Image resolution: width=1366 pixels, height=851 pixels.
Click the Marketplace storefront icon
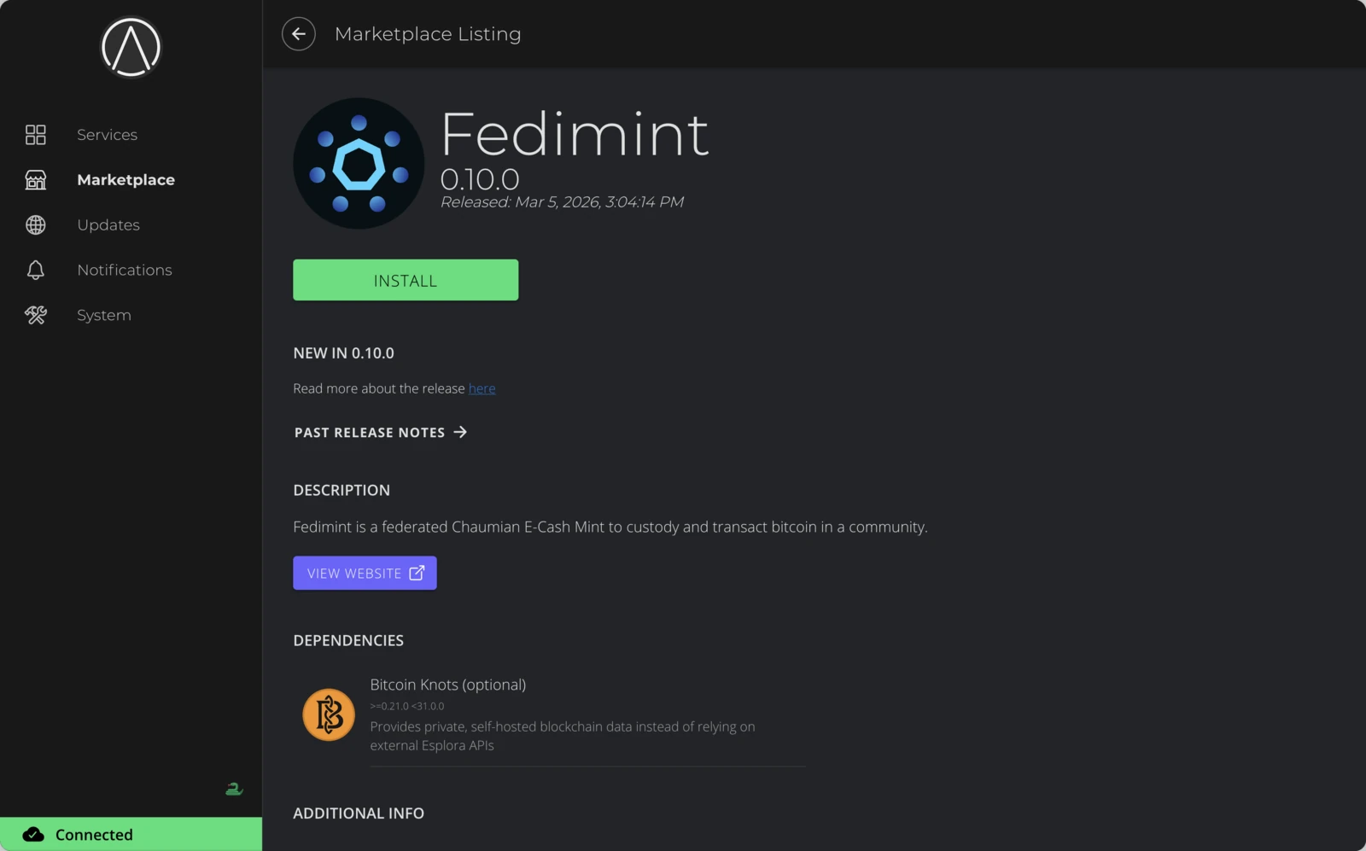tap(35, 179)
